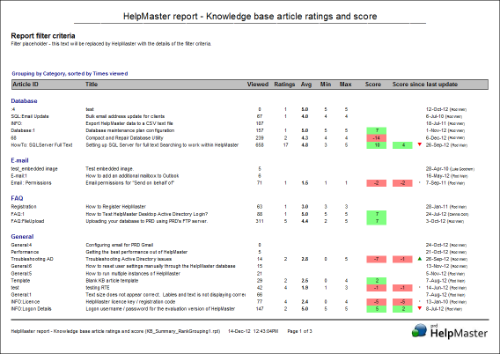Click the Grouping by Category, sorted by Times viewed line
Image resolution: width=500 pixels, height=354 pixels.
[70, 74]
